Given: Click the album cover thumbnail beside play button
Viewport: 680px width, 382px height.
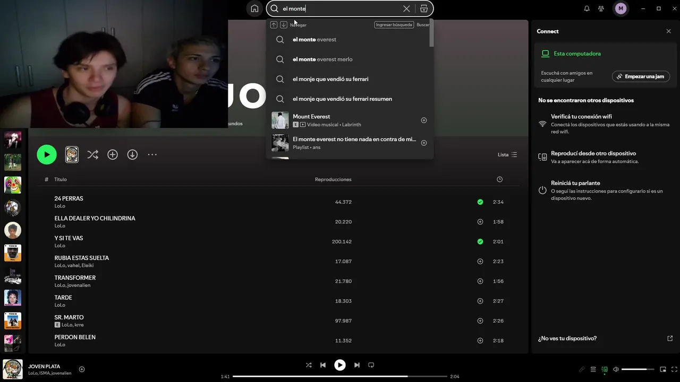Looking at the screenshot, I should pyautogui.click(x=72, y=154).
